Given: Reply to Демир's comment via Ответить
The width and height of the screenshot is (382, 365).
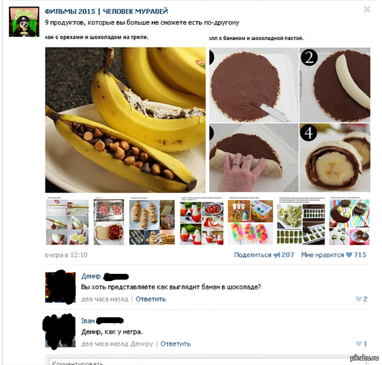Looking at the screenshot, I should pyautogui.click(x=150, y=299).
